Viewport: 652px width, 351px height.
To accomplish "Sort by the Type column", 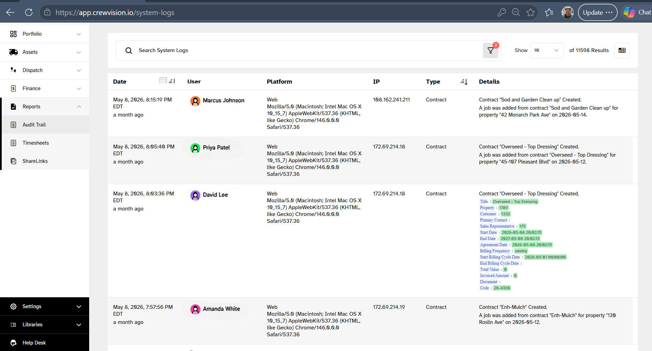I will (464, 82).
